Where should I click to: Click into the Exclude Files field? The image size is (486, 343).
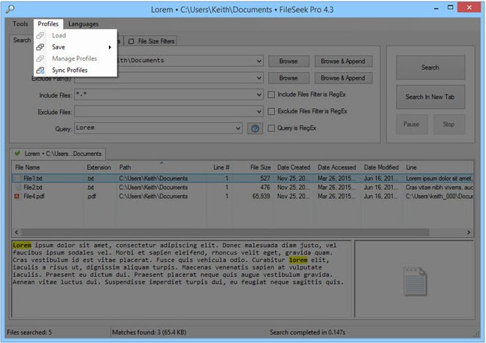165,111
